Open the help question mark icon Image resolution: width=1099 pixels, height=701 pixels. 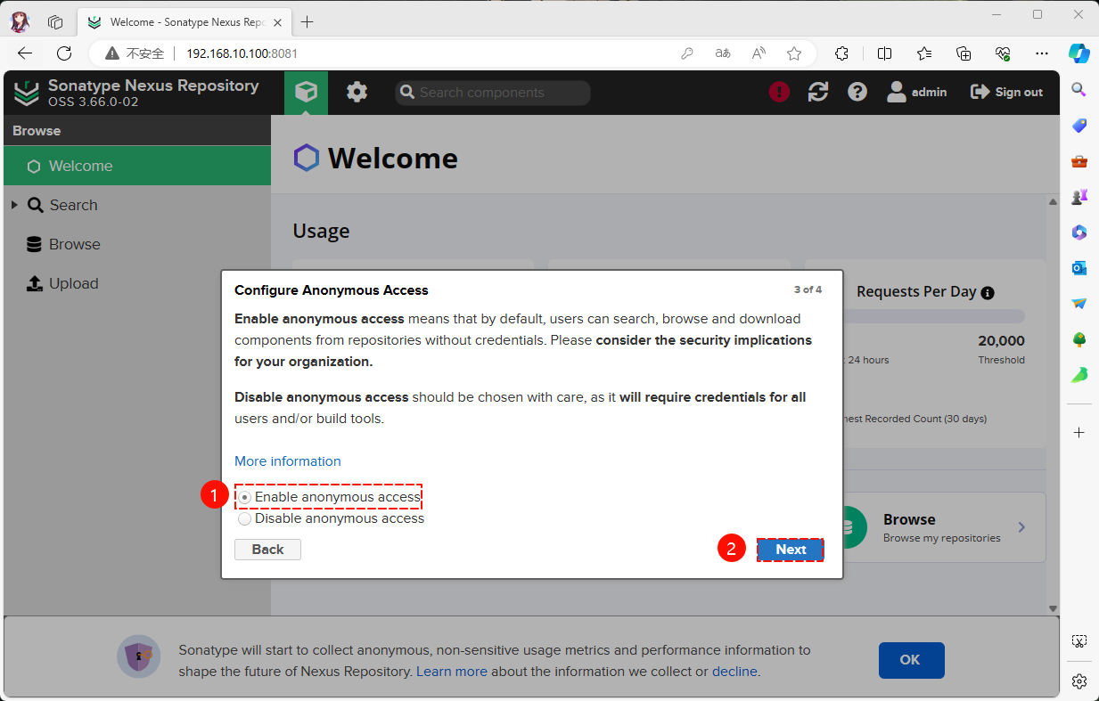857,92
